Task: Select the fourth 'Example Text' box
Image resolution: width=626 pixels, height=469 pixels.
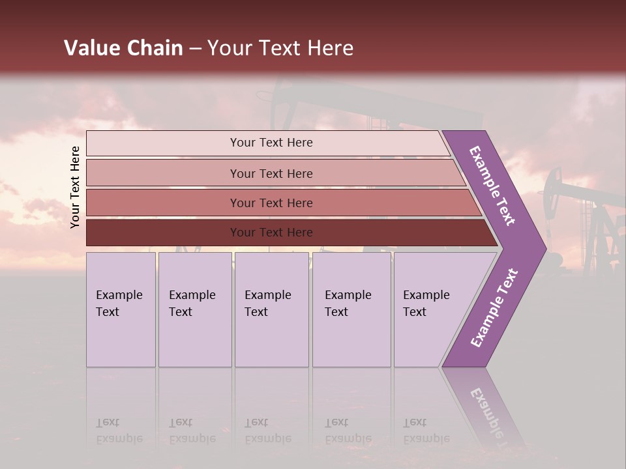Action: (x=351, y=309)
